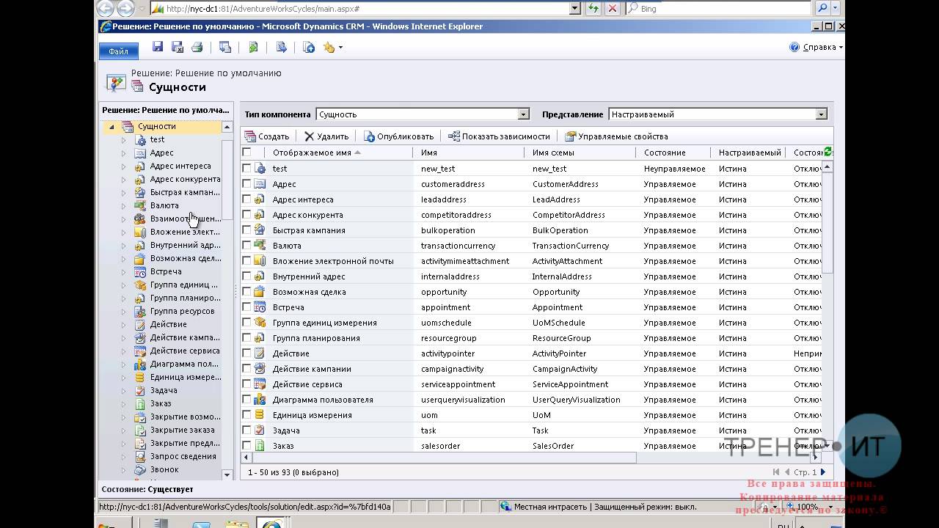Screen dimensions: 939x528
Task: Click the Управляемые свойства button
Action: [616, 136]
